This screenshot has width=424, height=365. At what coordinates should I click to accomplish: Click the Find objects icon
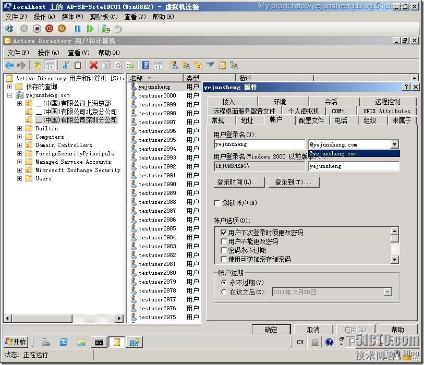222,65
